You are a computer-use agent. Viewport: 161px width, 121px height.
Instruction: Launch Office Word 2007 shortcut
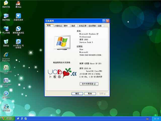click(6, 83)
